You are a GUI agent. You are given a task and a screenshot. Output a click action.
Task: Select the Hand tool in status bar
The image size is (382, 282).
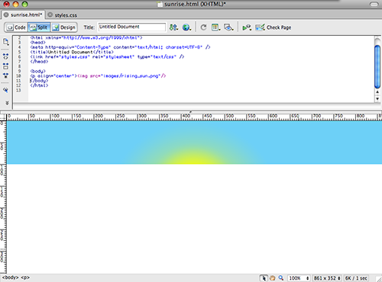[272, 278]
